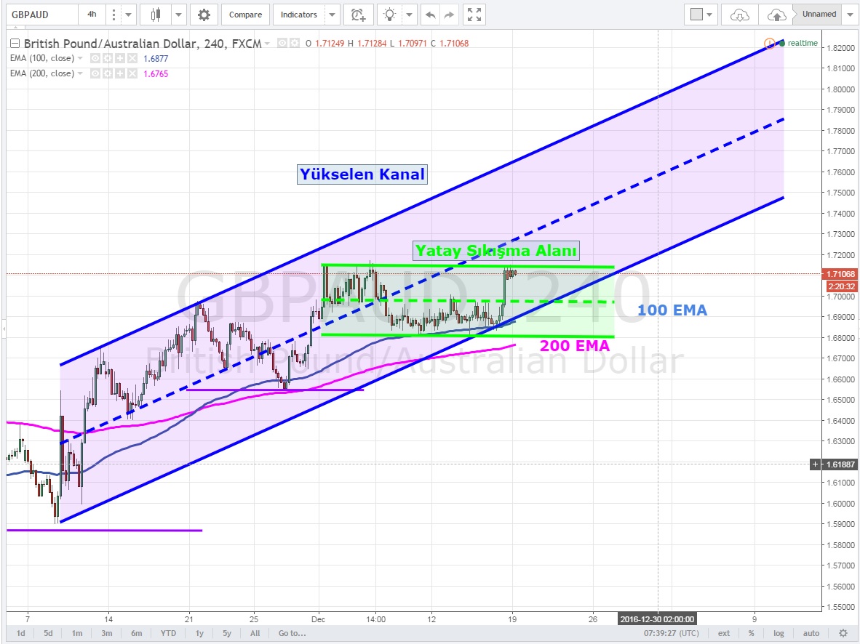This screenshot has height=644, width=860.
Task: Click the Indicators button
Action: pyautogui.click(x=299, y=15)
